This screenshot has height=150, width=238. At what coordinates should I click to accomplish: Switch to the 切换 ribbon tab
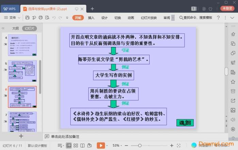coord(118,18)
